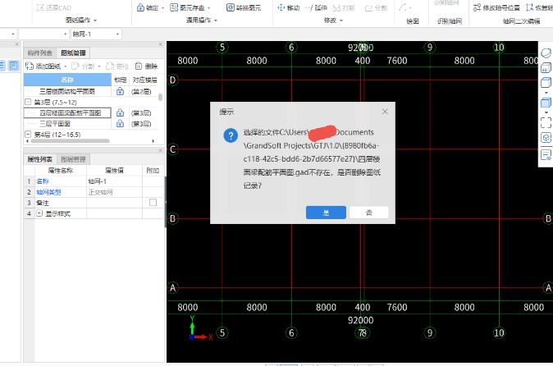Click the 删除 delete button
The image size is (553, 366).
146,66
